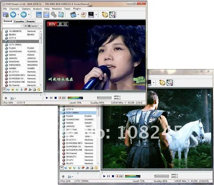Open settings with the gears icon
The height and width of the screenshot is (185, 214).
pos(53,14)
